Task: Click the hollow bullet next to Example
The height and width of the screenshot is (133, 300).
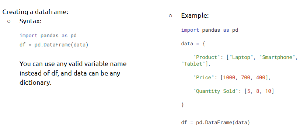Action: tap(171, 16)
